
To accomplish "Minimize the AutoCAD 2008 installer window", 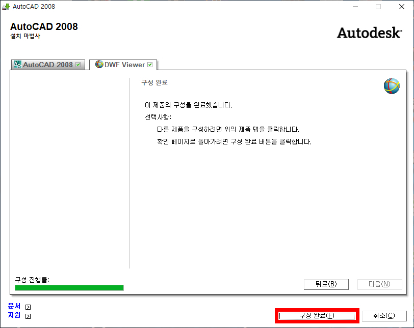I will [x=355, y=7].
